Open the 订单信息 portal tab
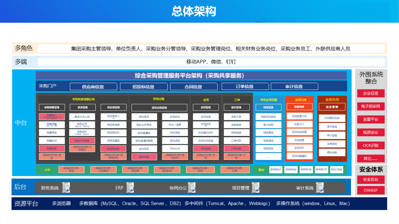The height and width of the screenshot is (224, 399). 245,87
